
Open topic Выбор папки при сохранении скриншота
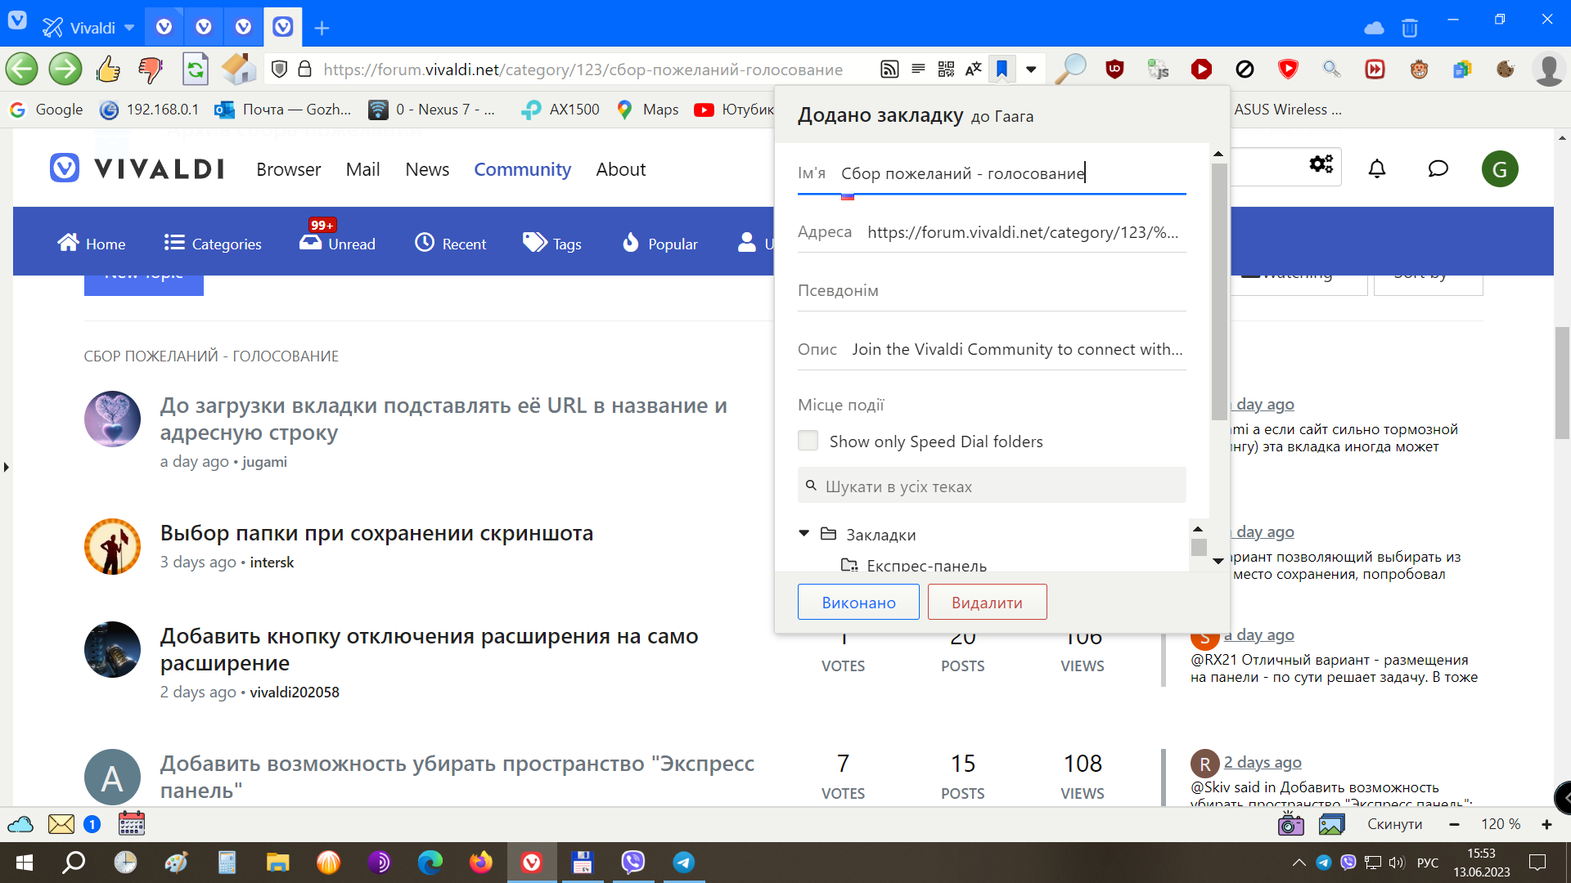[376, 533]
